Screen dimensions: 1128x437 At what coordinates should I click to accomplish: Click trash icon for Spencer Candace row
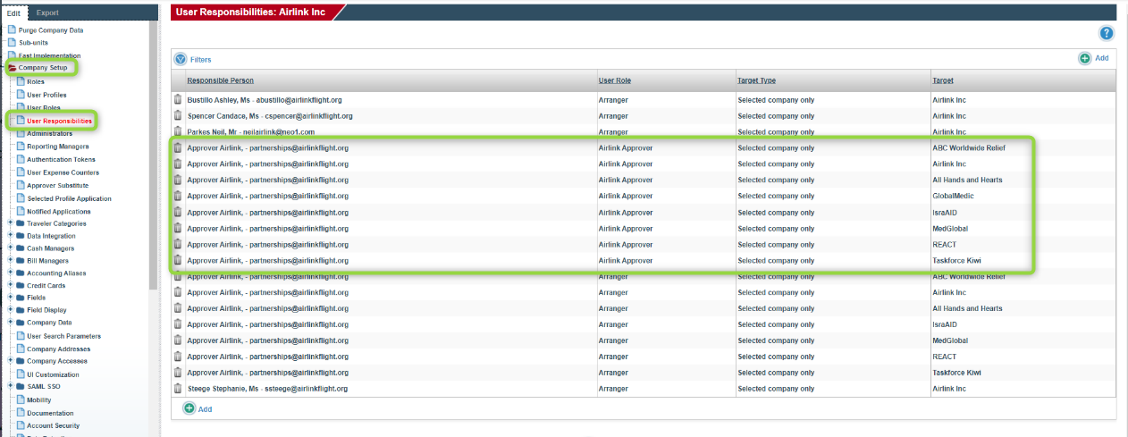[x=178, y=116]
